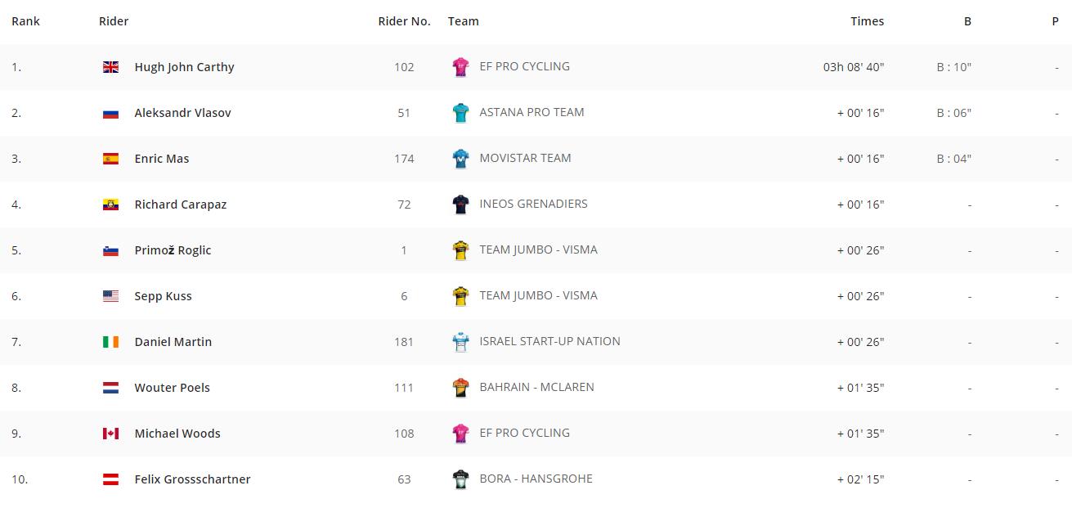Click the Rider No. column header
This screenshot has height=508, width=1072.
pyautogui.click(x=404, y=21)
